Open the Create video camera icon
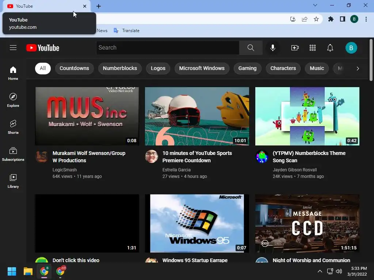 pyautogui.click(x=295, y=48)
